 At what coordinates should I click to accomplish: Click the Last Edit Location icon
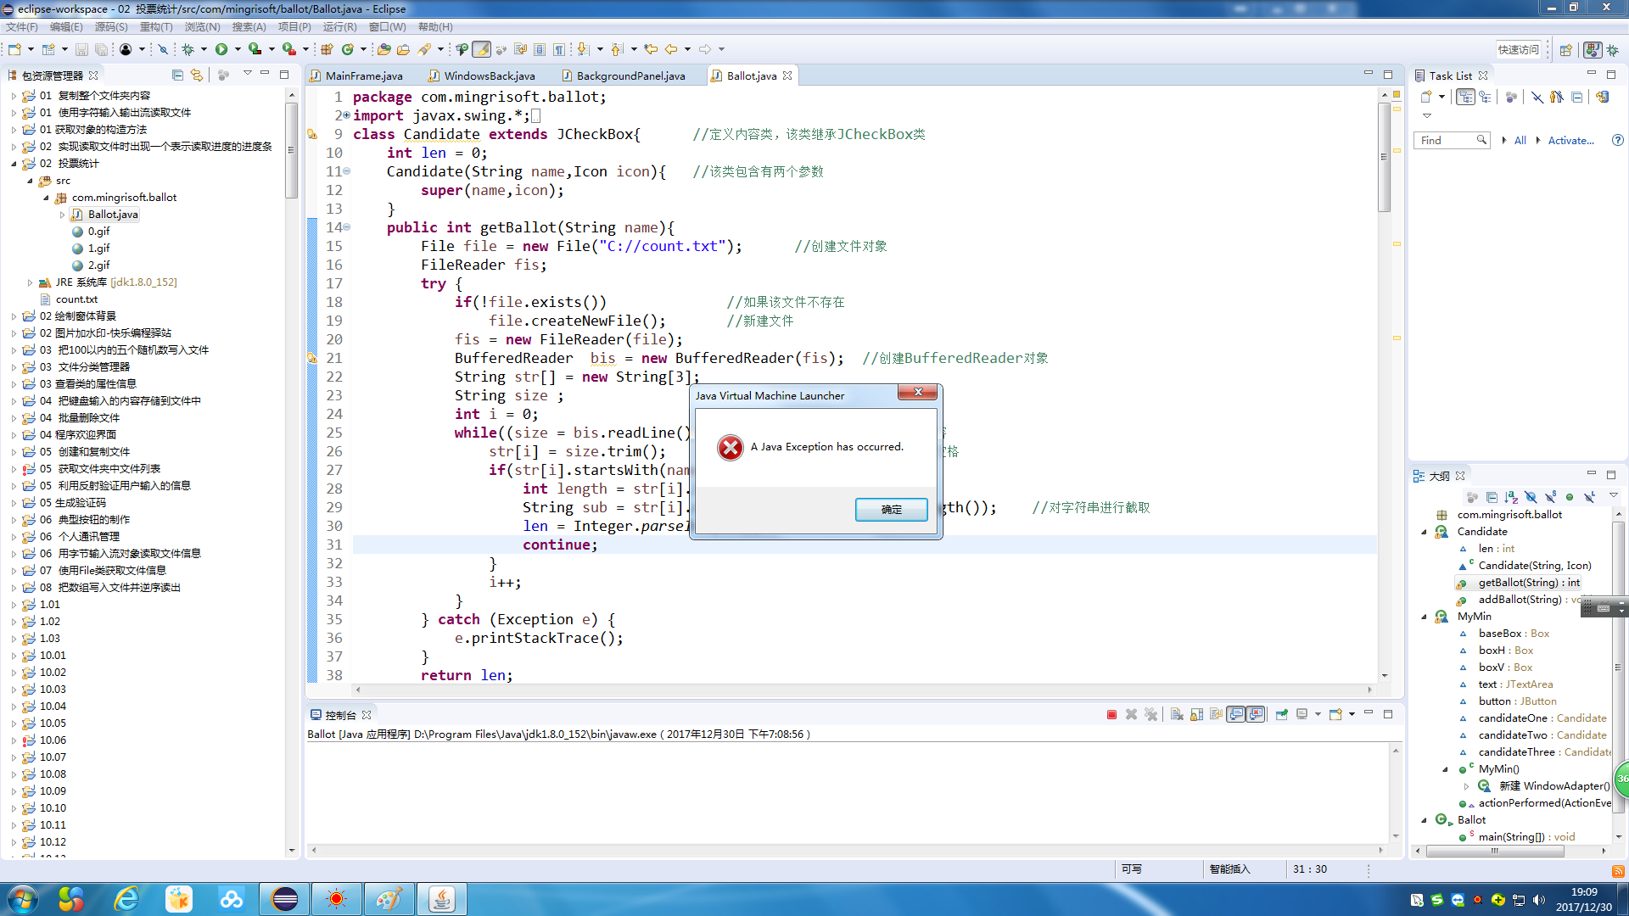[x=651, y=49]
